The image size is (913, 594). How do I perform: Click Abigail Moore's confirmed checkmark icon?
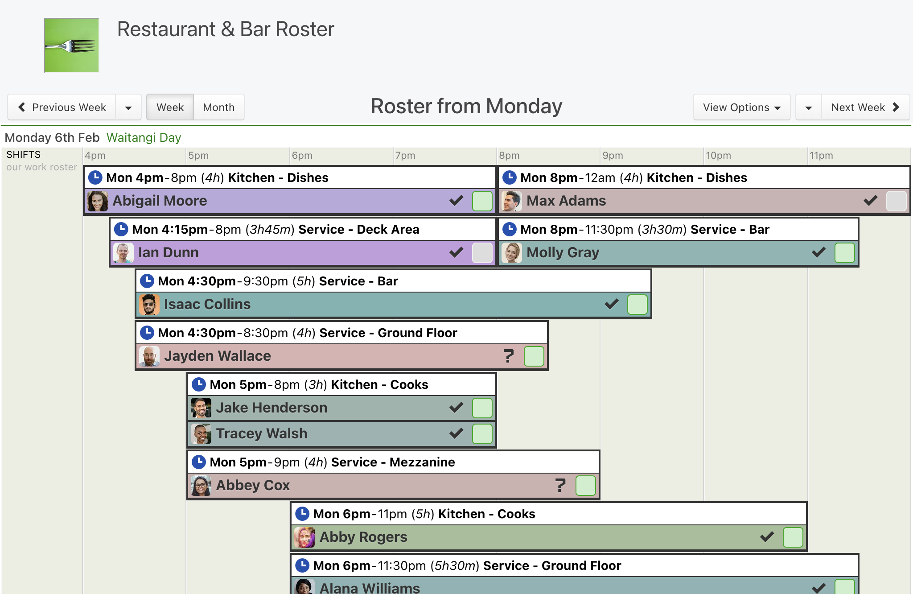click(456, 201)
